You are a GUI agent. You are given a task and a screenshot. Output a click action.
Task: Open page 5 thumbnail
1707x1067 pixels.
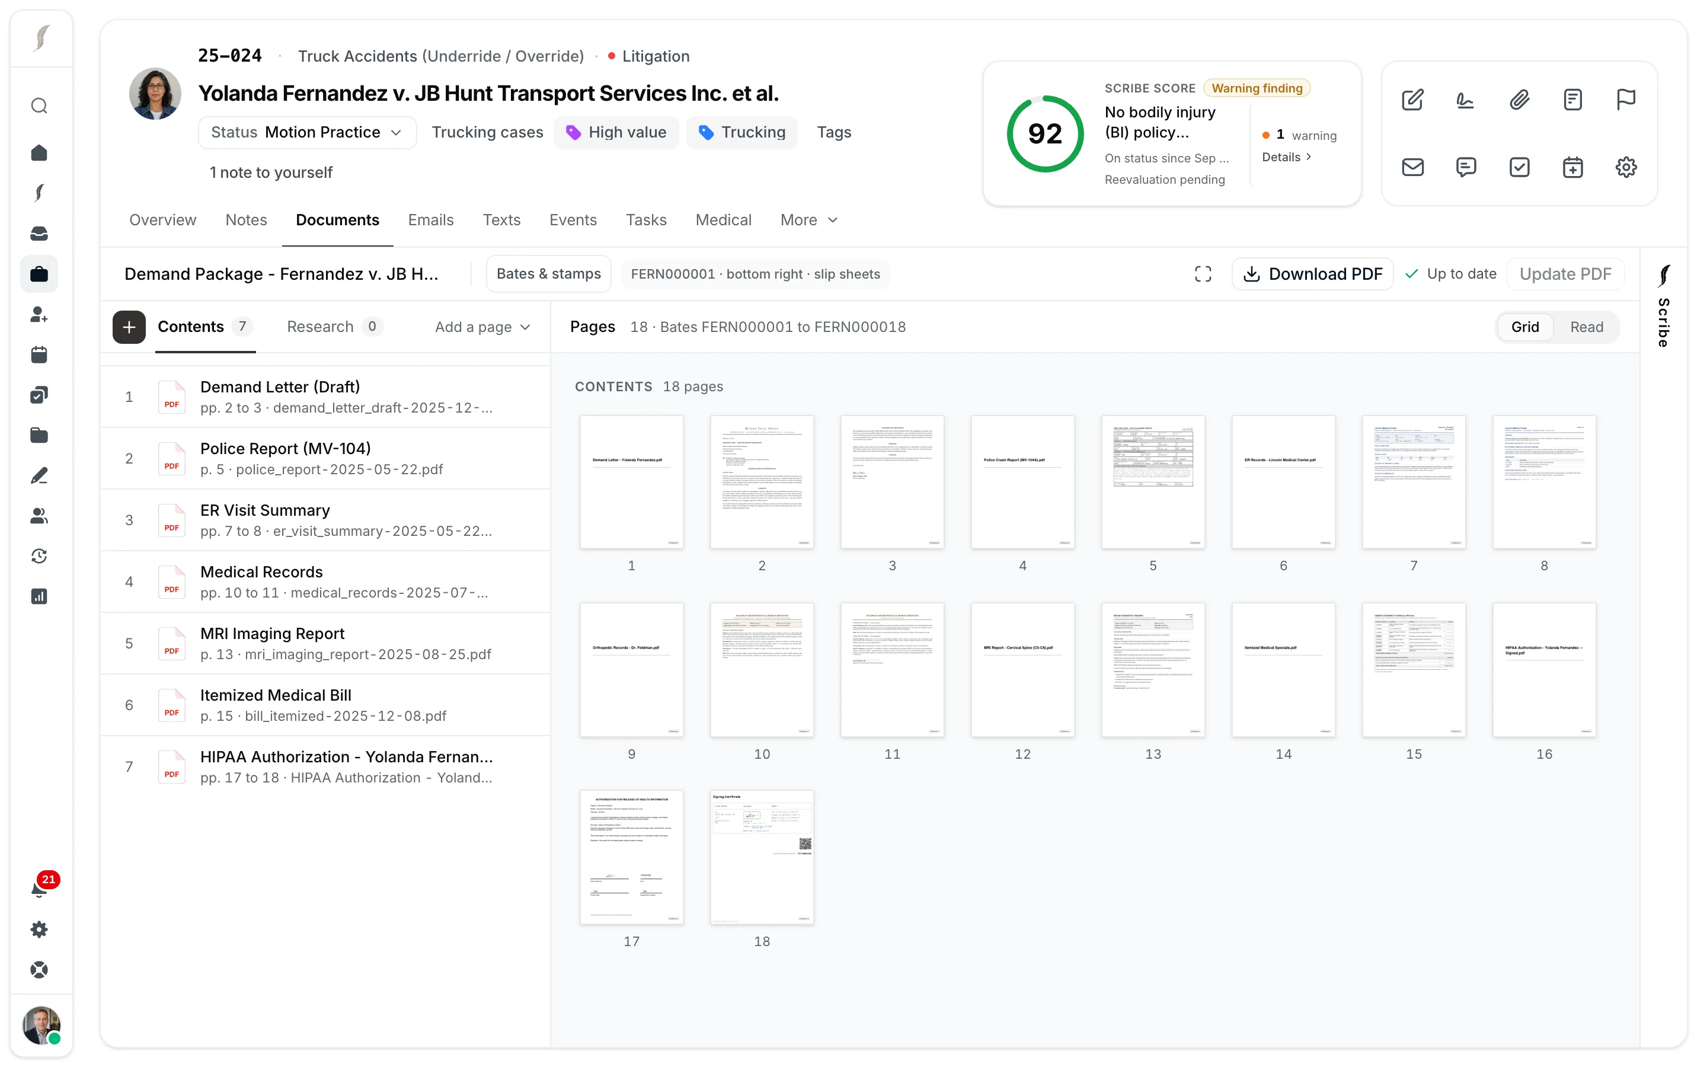1153,482
